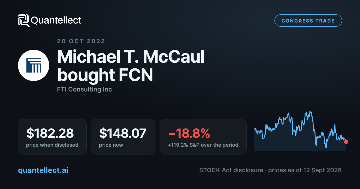Image resolution: width=360 pixels, height=189 pixels.
Task: Click the 'price now' label
Action: [x=111, y=145]
